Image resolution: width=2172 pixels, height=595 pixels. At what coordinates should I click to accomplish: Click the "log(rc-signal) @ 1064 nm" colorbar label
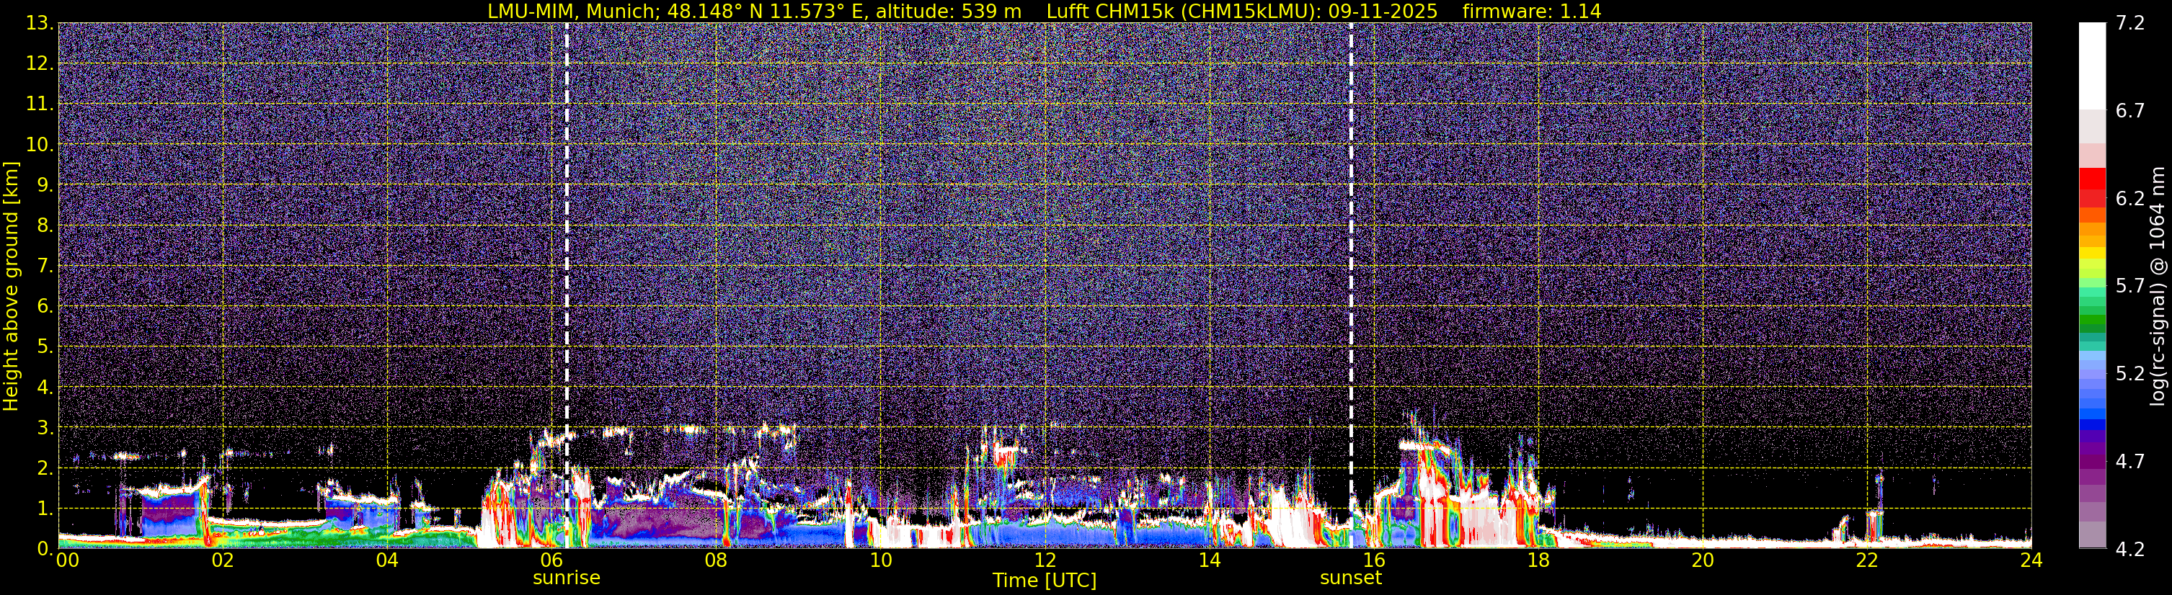point(2157,286)
